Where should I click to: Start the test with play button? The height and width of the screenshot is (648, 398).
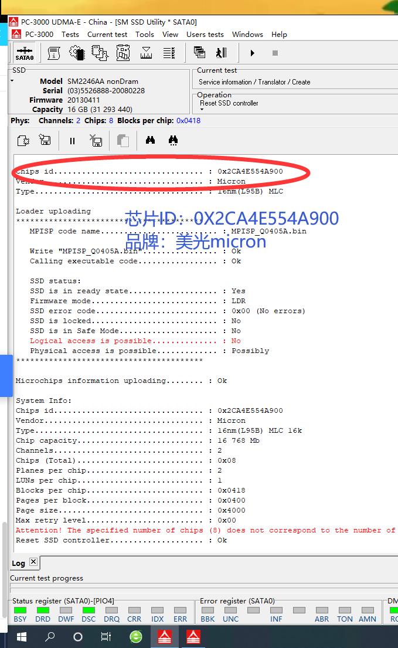[x=252, y=53]
